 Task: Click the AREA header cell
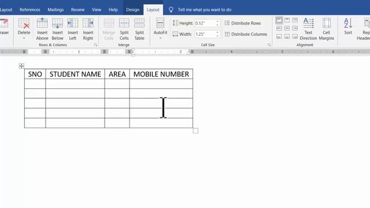point(117,74)
